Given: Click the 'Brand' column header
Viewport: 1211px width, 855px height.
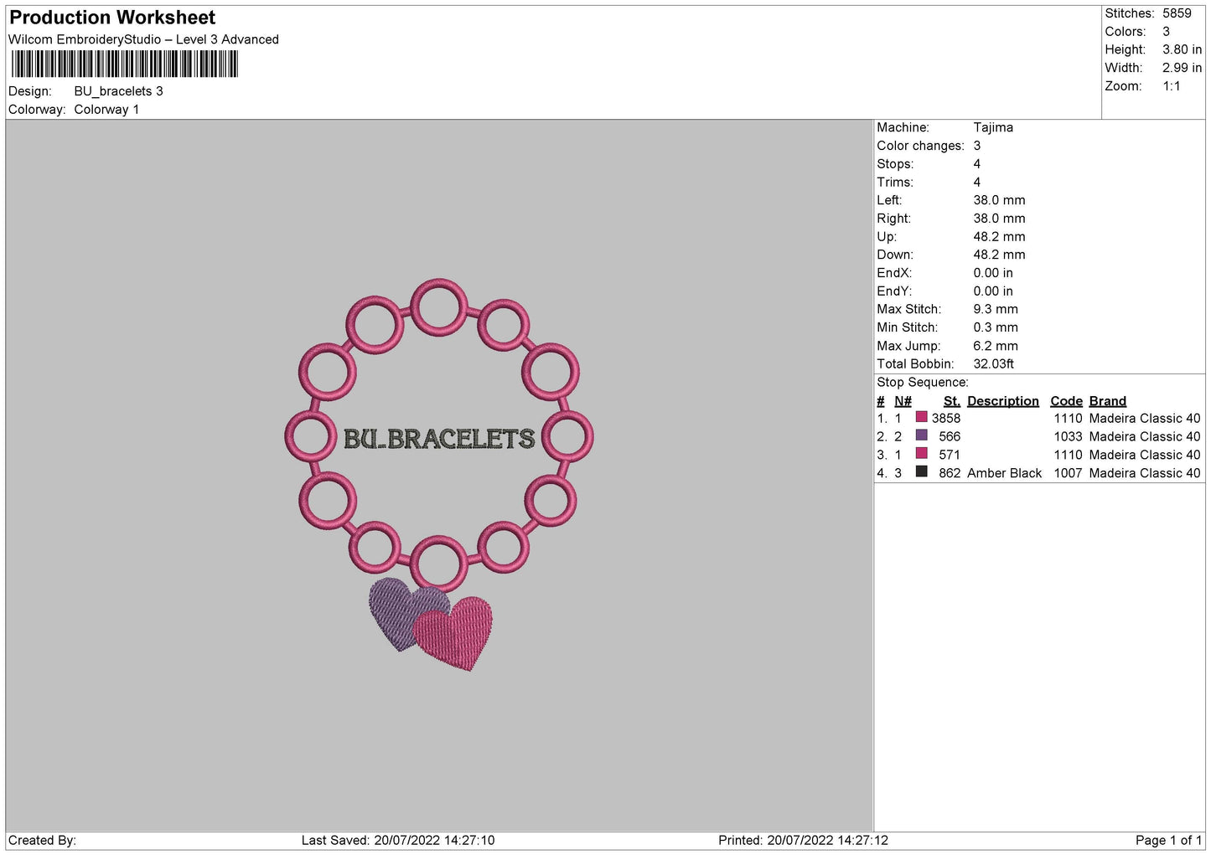Looking at the screenshot, I should click(1107, 401).
